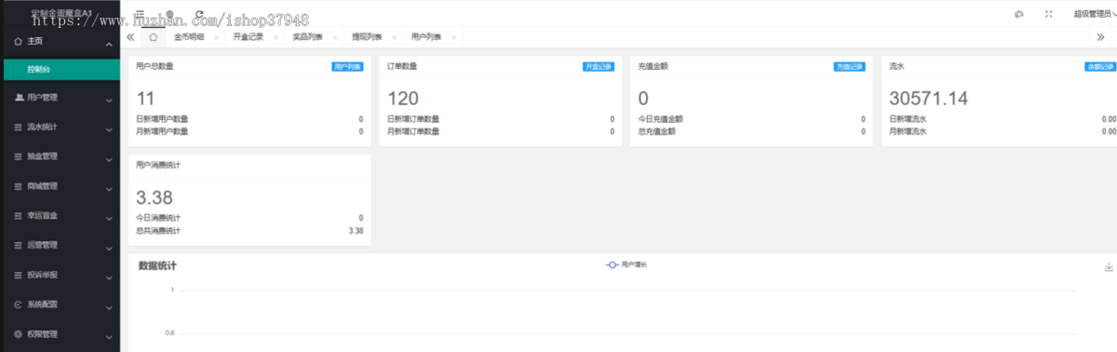Expand the 运营管理 menu chevron
1117x352 pixels.
(108, 249)
